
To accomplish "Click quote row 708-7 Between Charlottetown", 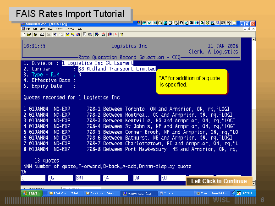I will click(131, 143).
